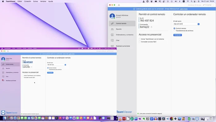Screen dimensions: 216x122
Task: Open Evernote from the dock
Action: 144,119
